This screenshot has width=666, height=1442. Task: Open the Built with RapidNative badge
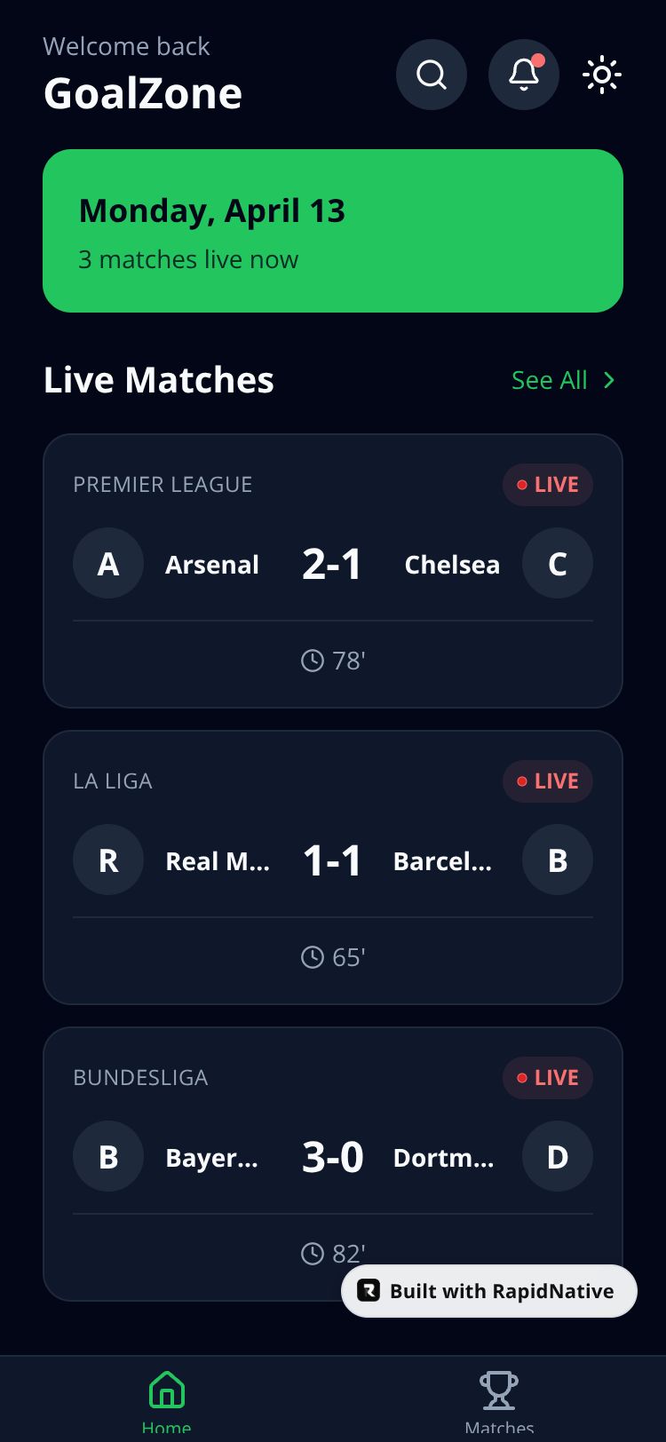coord(489,1291)
